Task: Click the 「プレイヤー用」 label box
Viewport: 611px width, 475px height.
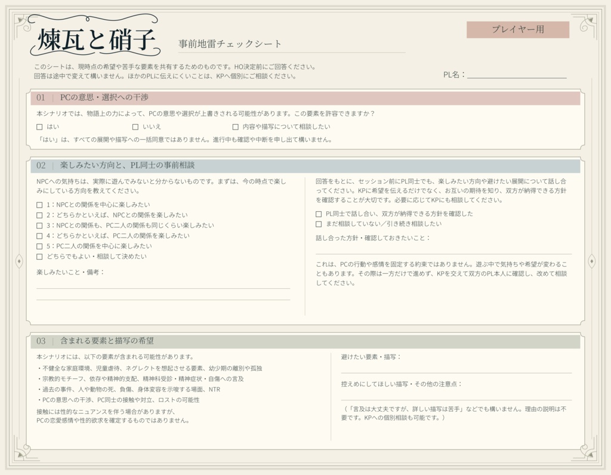Action: pos(518,30)
